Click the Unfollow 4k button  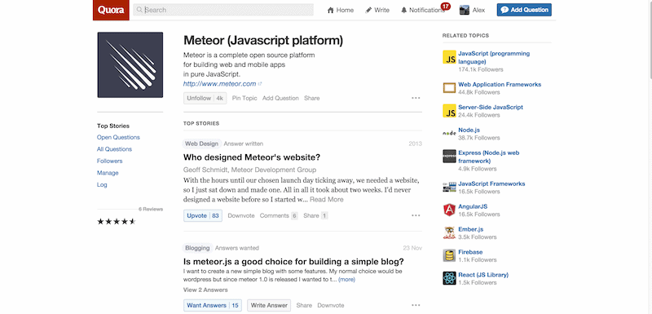point(205,98)
